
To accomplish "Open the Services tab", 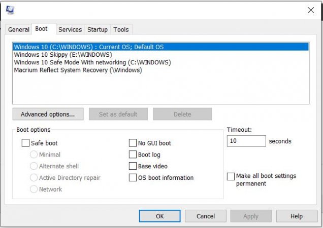I will 70,29.
